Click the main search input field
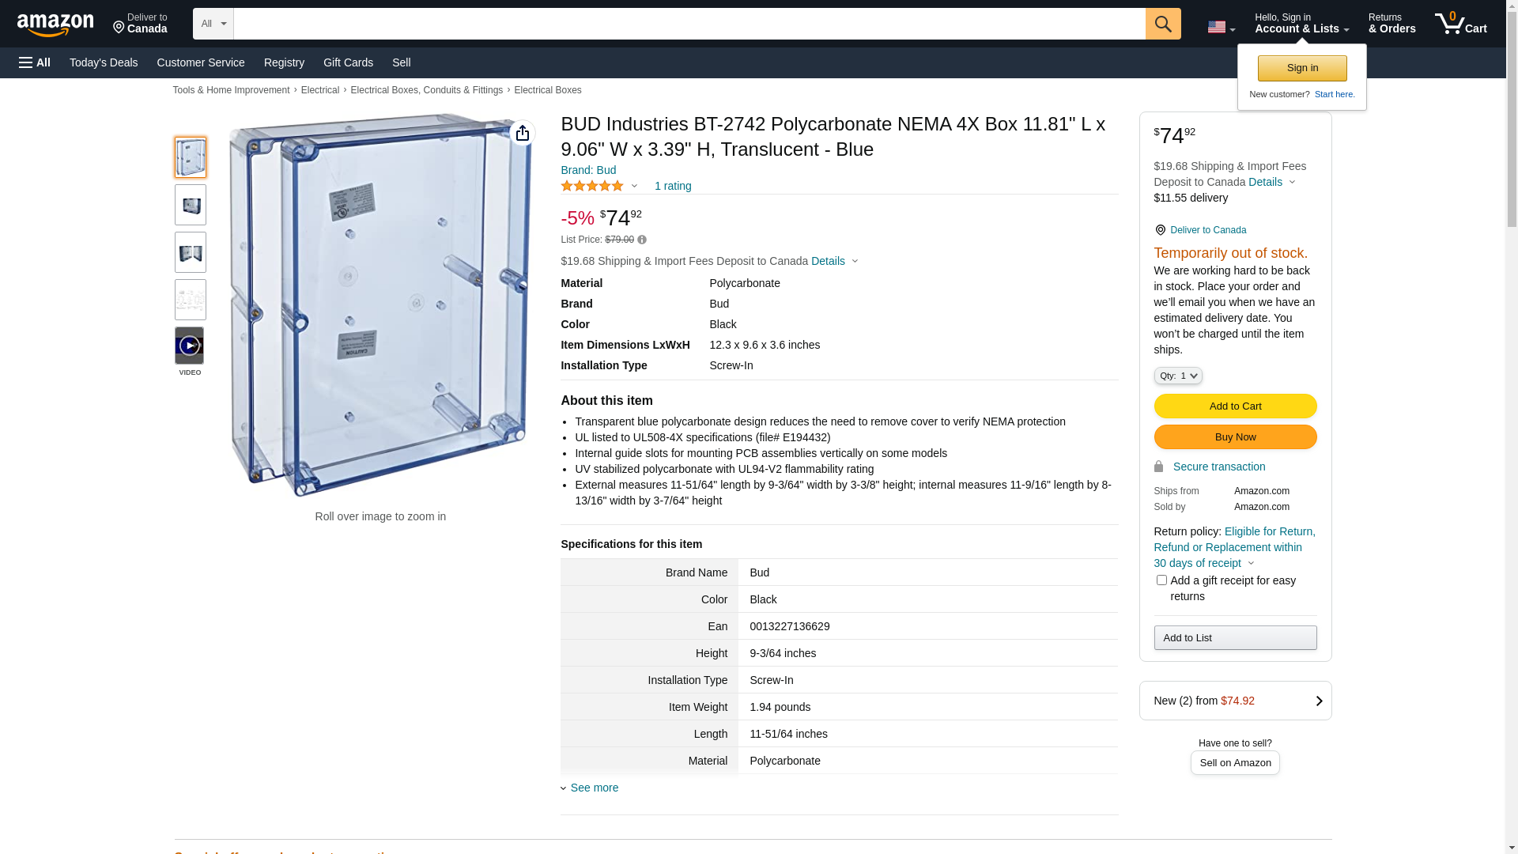 (689, 24)
